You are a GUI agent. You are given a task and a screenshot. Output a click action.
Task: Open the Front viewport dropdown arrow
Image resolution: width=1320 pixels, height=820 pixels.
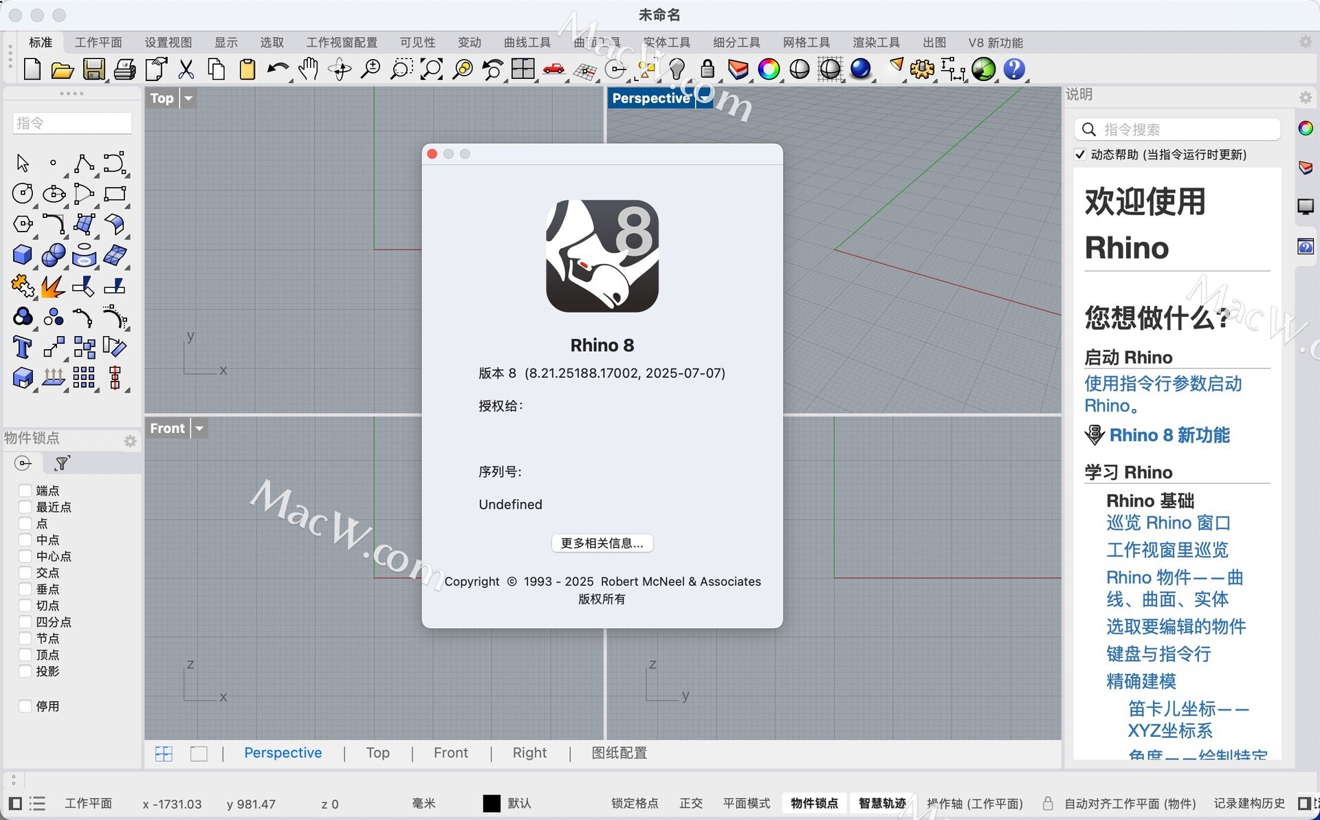(199, 428)
